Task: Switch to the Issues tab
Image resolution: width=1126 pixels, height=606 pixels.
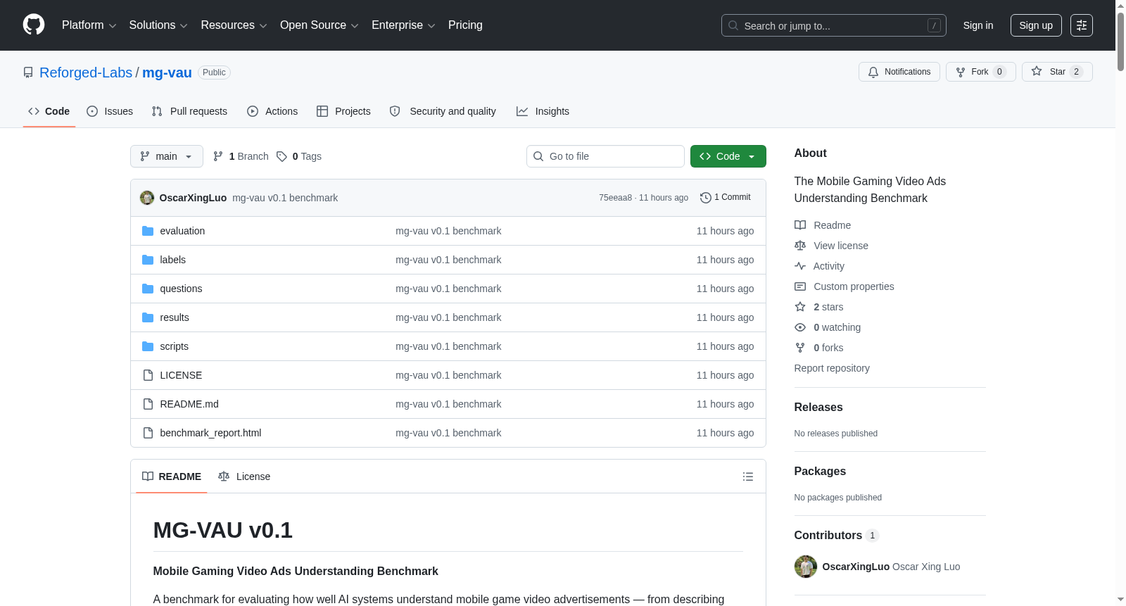Action: [110, 111]
